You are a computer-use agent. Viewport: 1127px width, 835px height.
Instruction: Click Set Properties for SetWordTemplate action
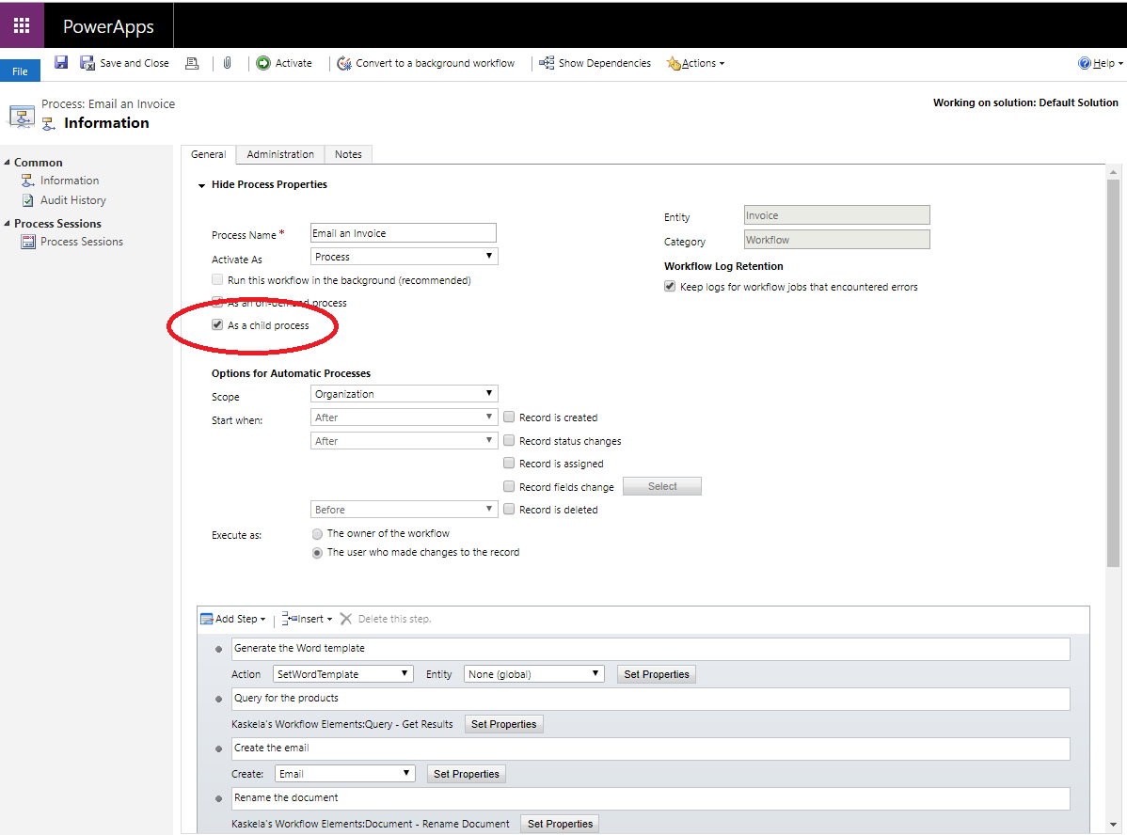(657, 674)
